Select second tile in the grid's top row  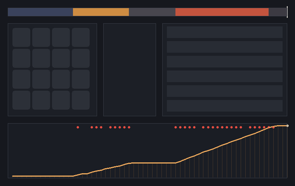[41, 37]
